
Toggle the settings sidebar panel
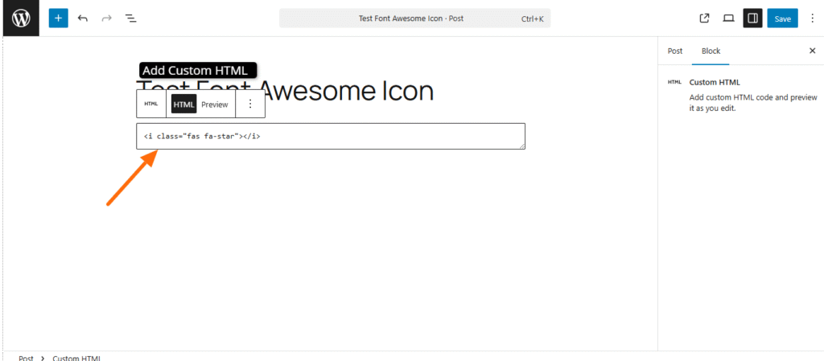[752, 18]
